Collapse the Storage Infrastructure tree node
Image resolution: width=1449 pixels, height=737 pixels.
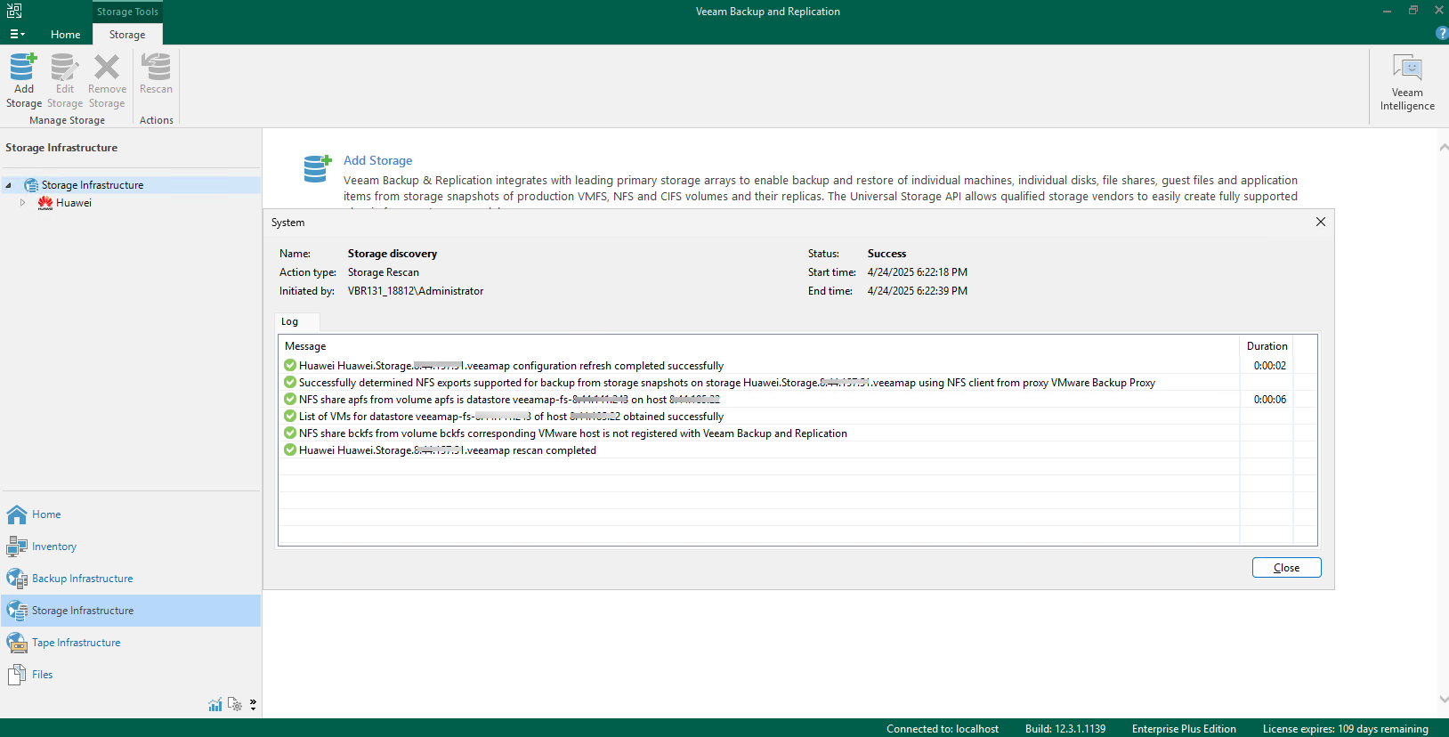pyautogui.click(x=9, y=185)
